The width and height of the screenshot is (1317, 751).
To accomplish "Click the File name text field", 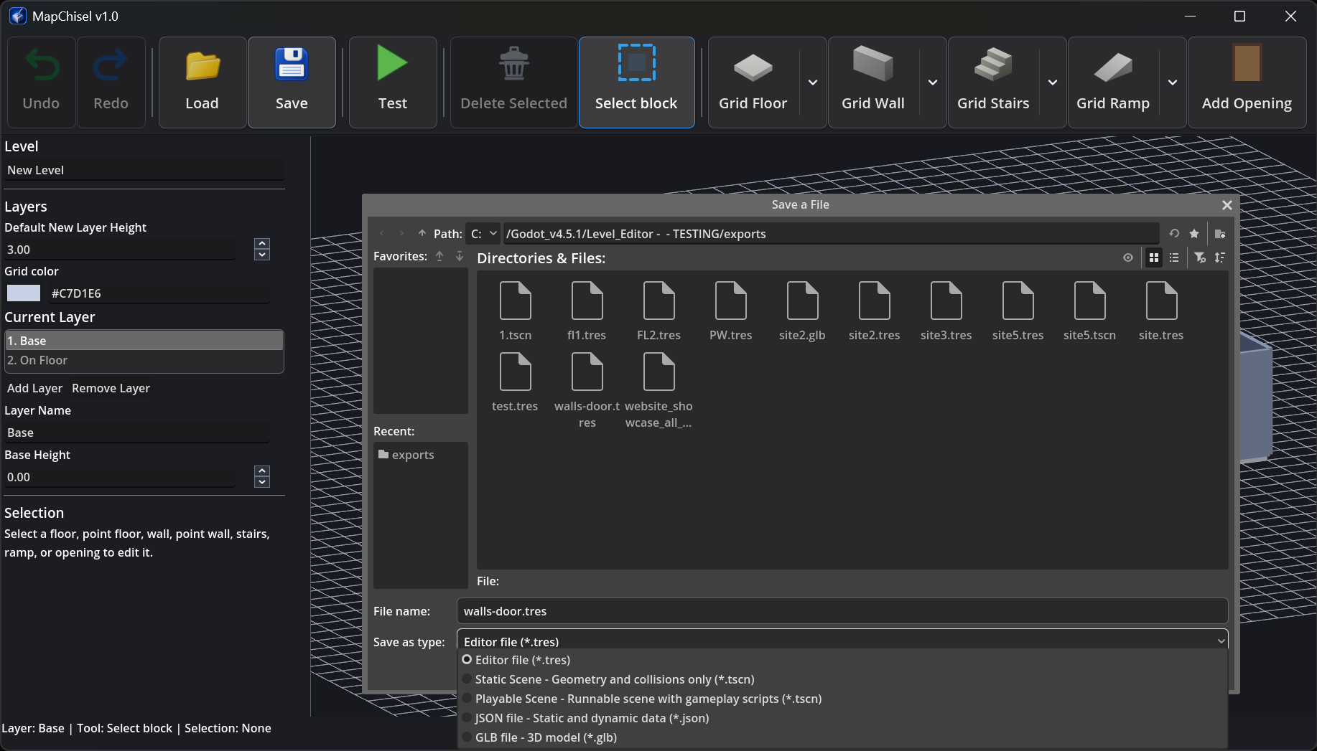I will (842, 611).
